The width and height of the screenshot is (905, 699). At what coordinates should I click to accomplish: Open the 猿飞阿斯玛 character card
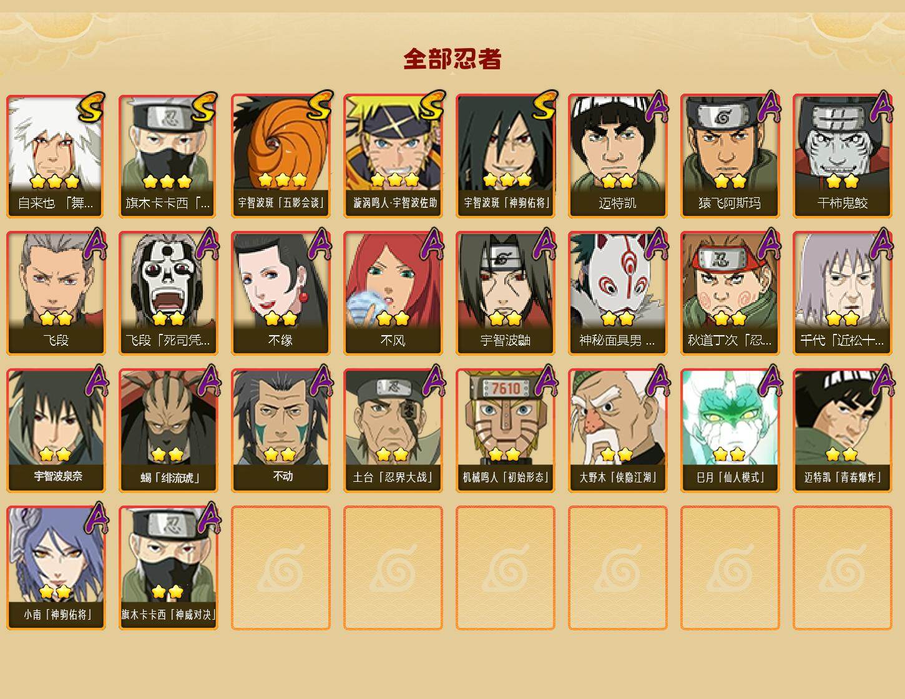pos(730,156)
